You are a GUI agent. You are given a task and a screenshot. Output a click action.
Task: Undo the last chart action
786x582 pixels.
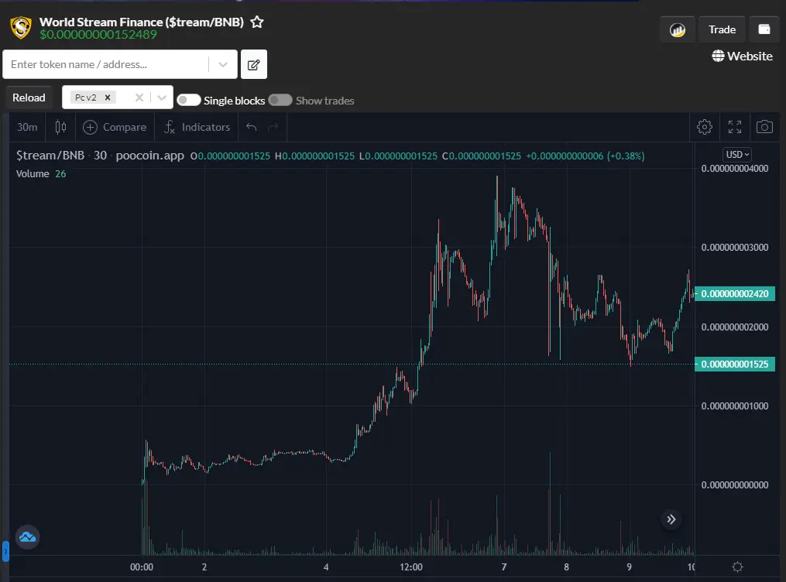pyautogui.click(x=251, y=127)
